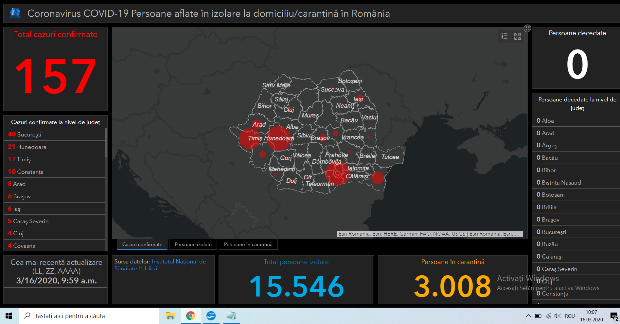Switch to Persoane în carantină tab
Screen dimensions: 620x324
[248, 244]
